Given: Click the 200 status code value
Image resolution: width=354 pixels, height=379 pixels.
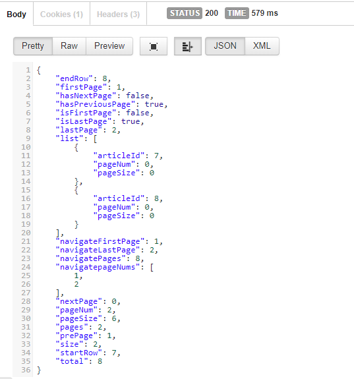Looking at the screenshot, I should [212, 13].
